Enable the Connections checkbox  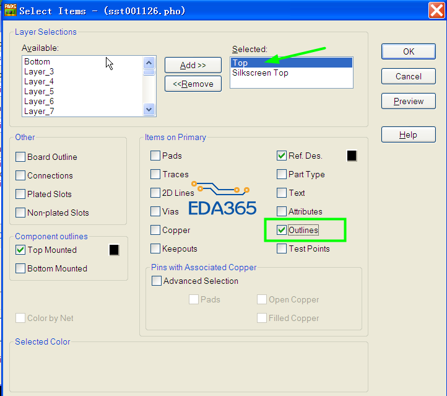20,175
